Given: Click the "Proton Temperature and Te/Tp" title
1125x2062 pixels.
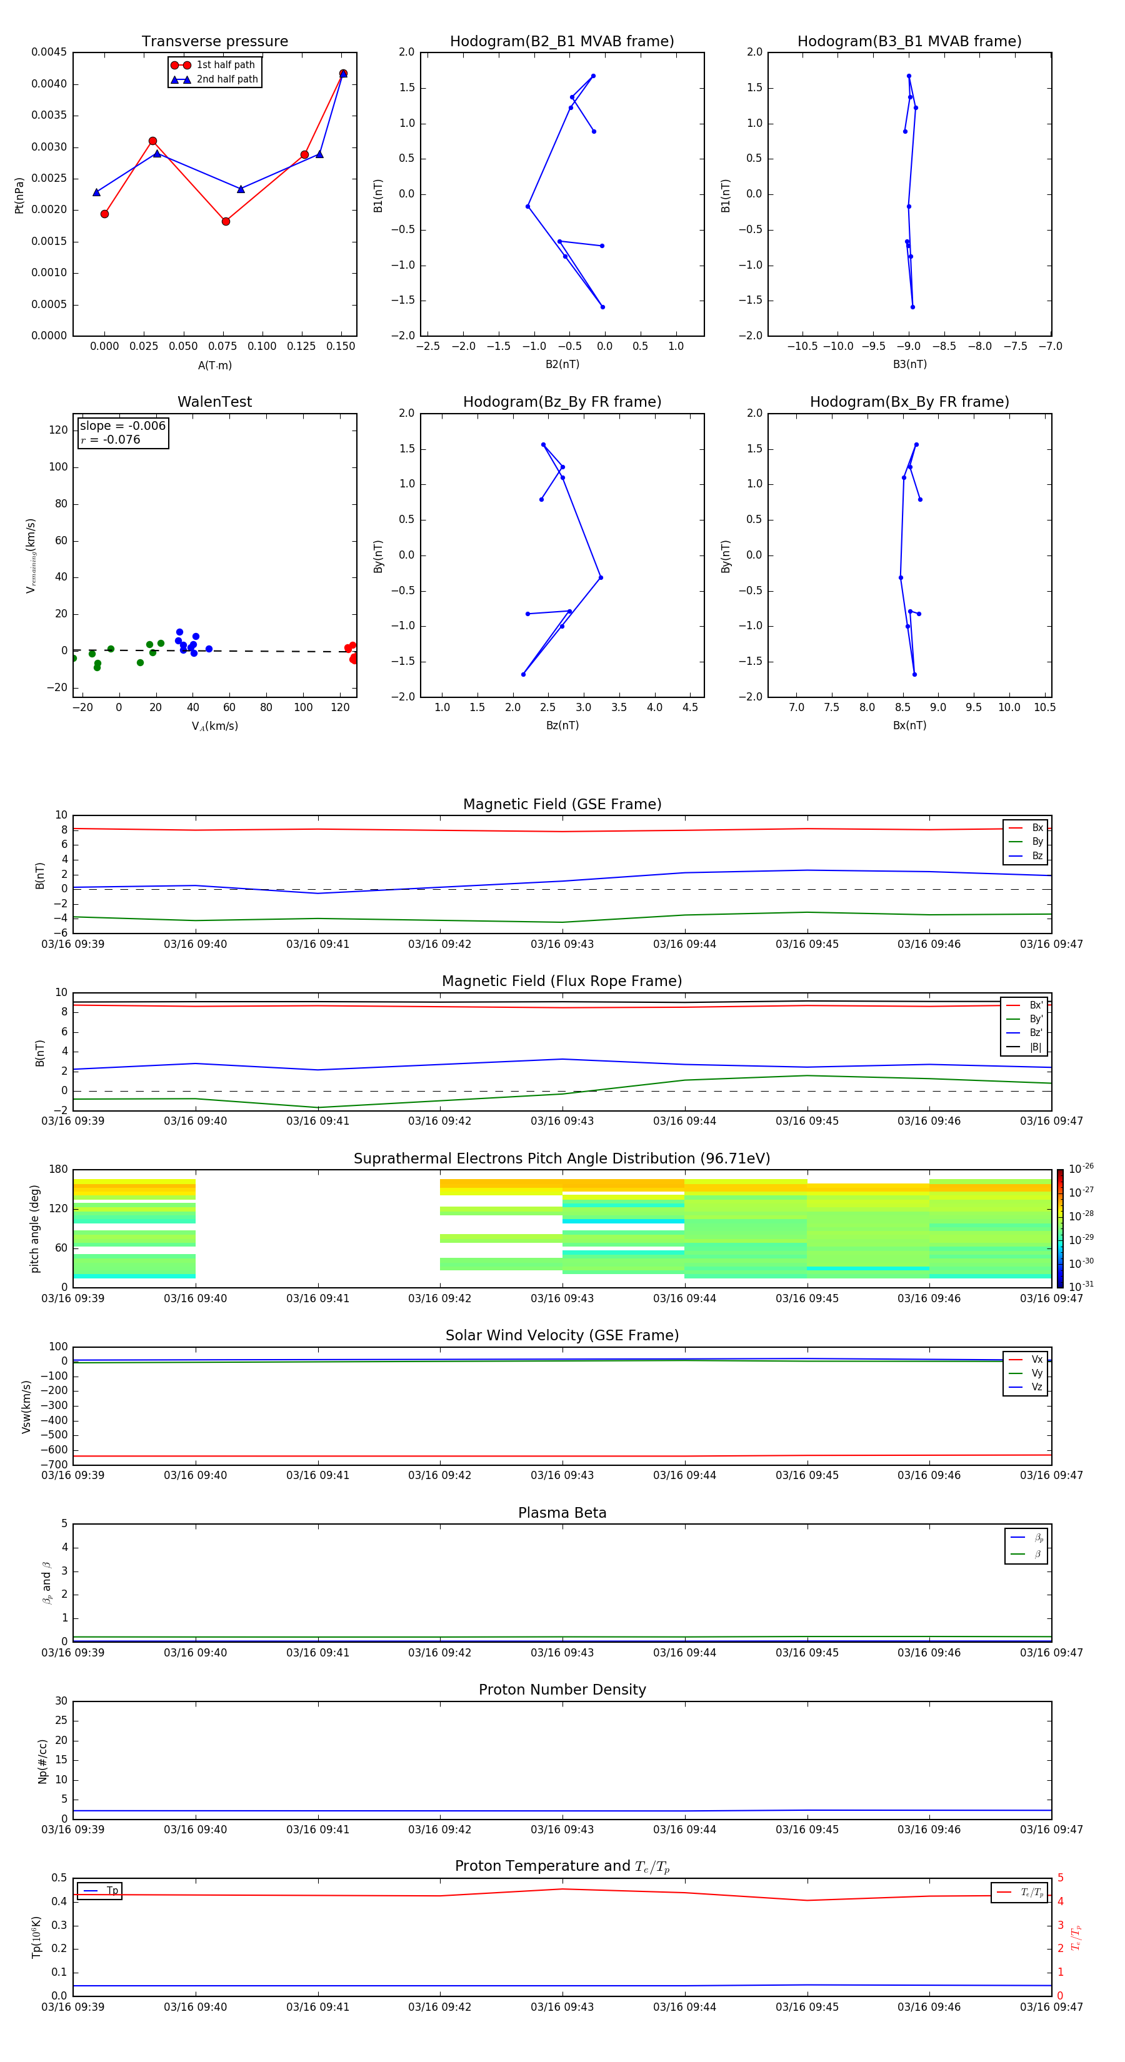Looking at the screenshot, I should 562,1866.
